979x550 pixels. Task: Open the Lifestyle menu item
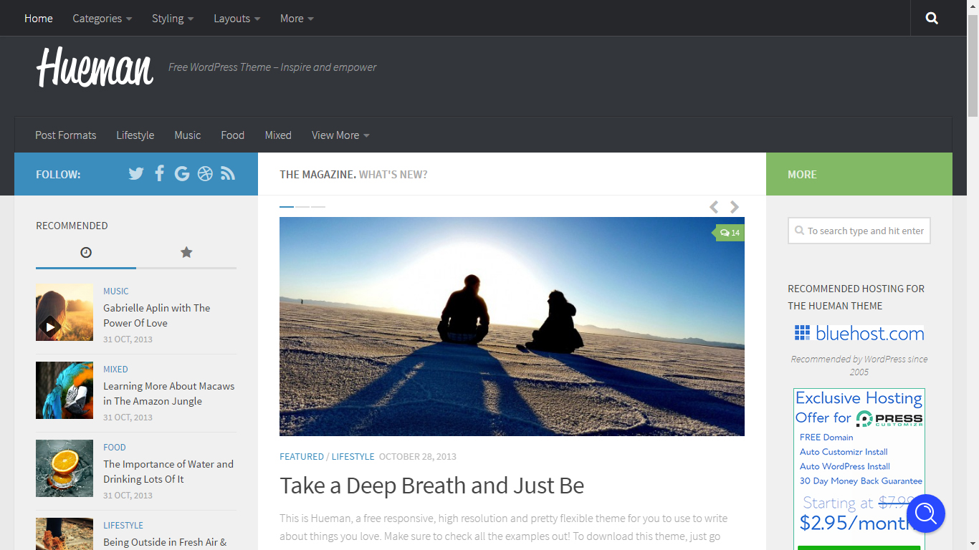point(135,135)
